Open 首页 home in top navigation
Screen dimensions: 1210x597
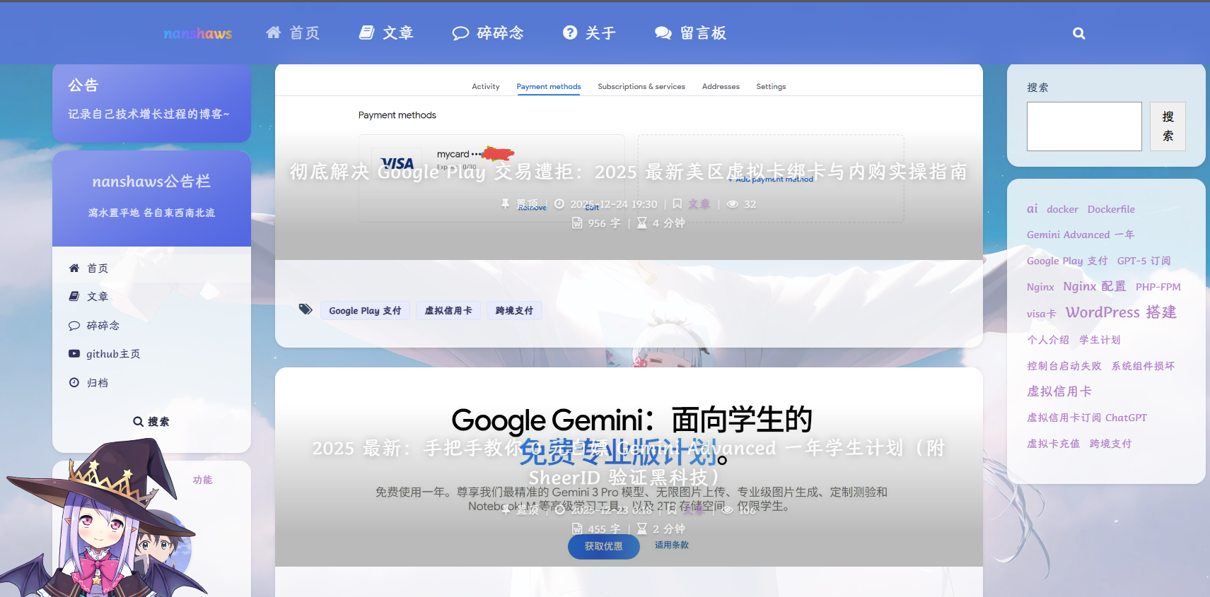293,33
